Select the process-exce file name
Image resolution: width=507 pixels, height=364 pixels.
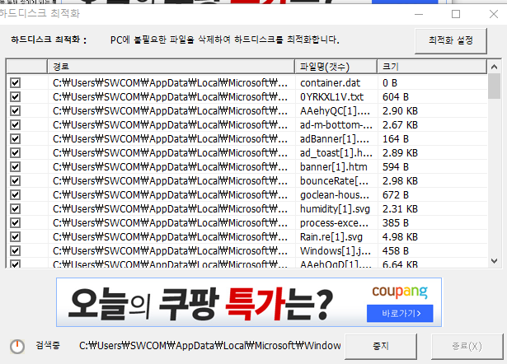click(x=334, y=223)
